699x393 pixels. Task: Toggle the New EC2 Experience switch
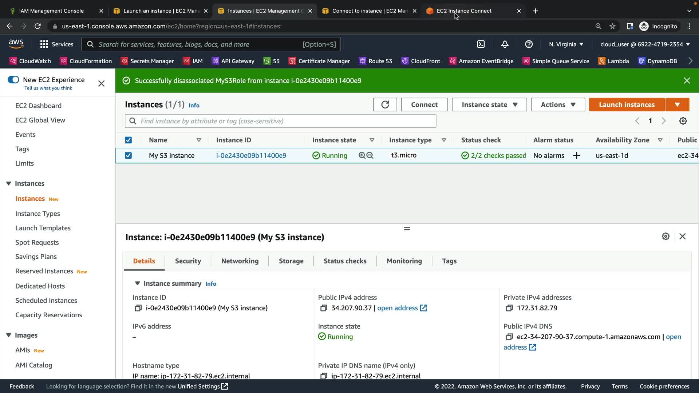point(13,80)
